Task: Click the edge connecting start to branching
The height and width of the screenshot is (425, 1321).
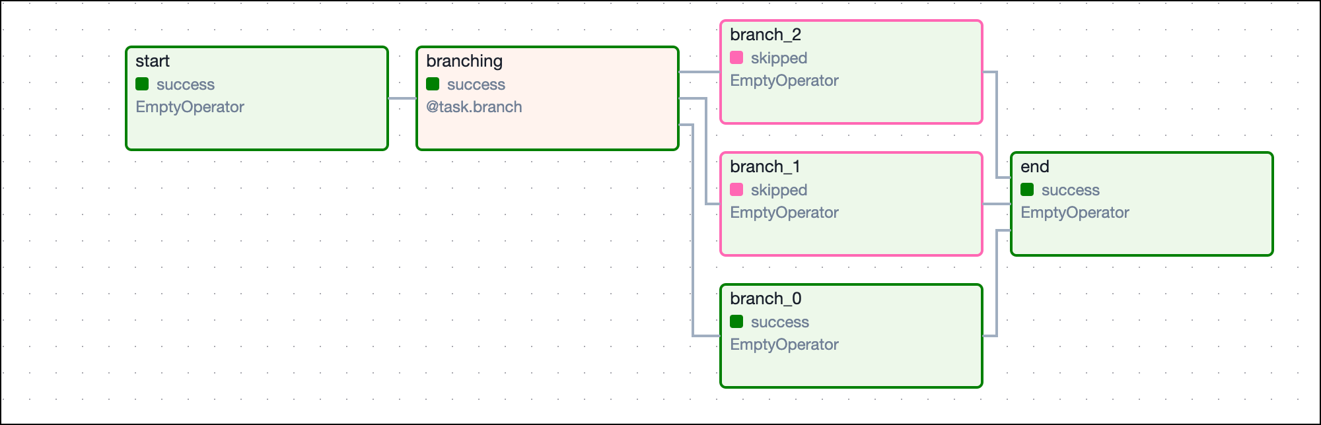Action: pos(402,98)
